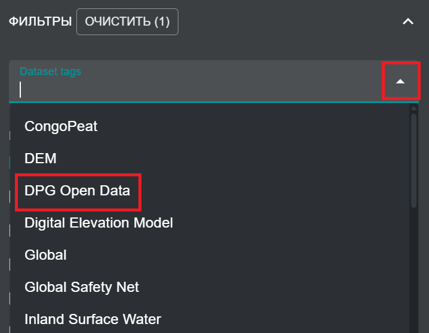Click the scrollbar's small up arrow
Image resolution: width=429 pixels, height=333 pixels.
pos(413,108)
